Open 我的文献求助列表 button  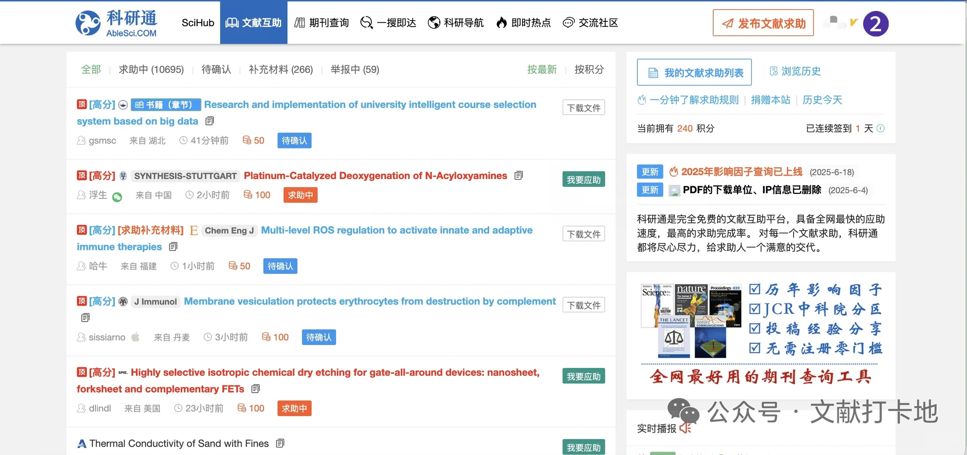(x=694, y=73)
